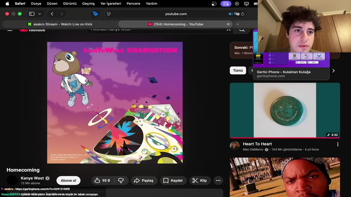Click the 3:32 duration badge
The height and width of the screenshot is (197, 351).
[332, 135]
